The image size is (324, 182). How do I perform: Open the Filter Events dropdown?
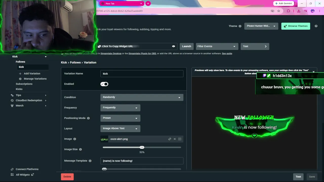pyautogui.click(x=216, y=46)
